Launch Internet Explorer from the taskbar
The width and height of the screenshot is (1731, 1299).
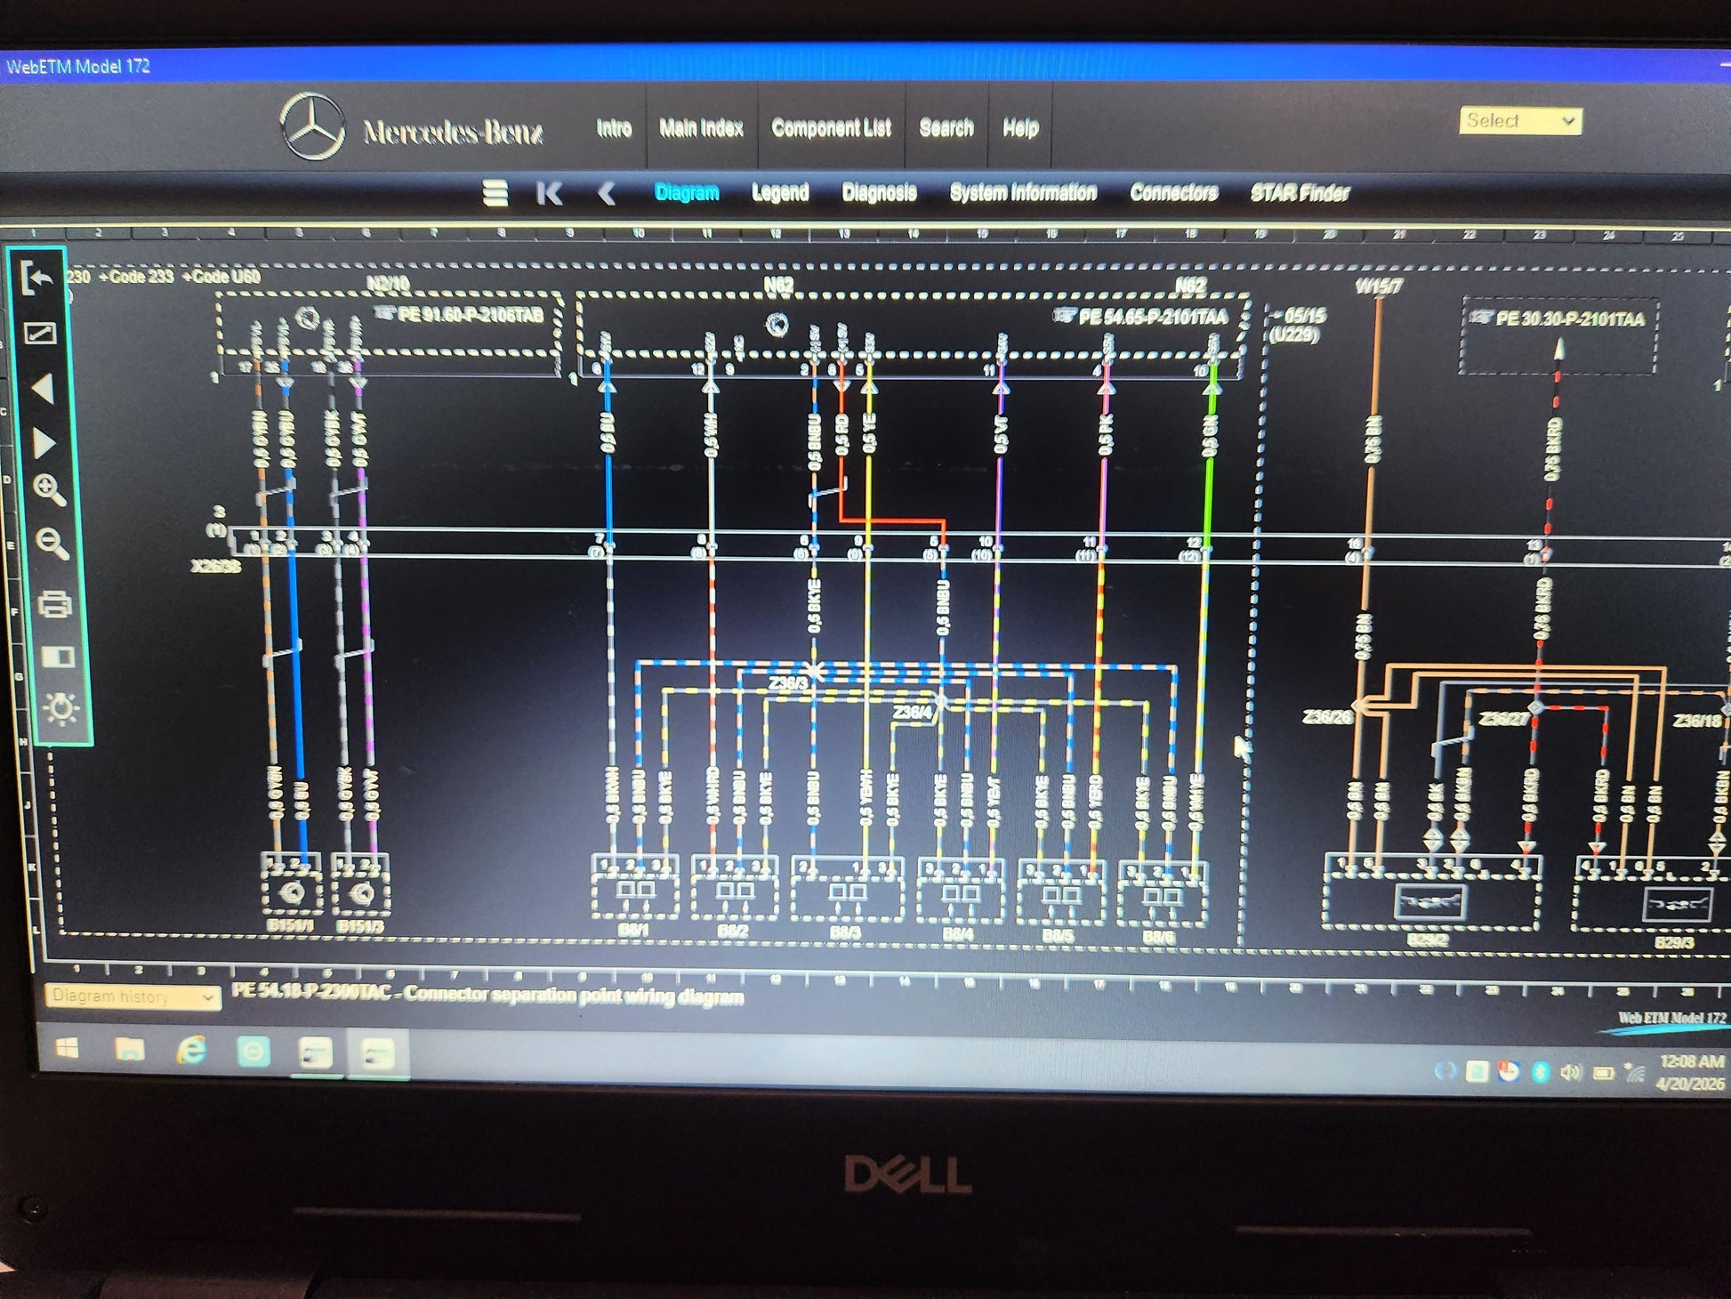191,1052
